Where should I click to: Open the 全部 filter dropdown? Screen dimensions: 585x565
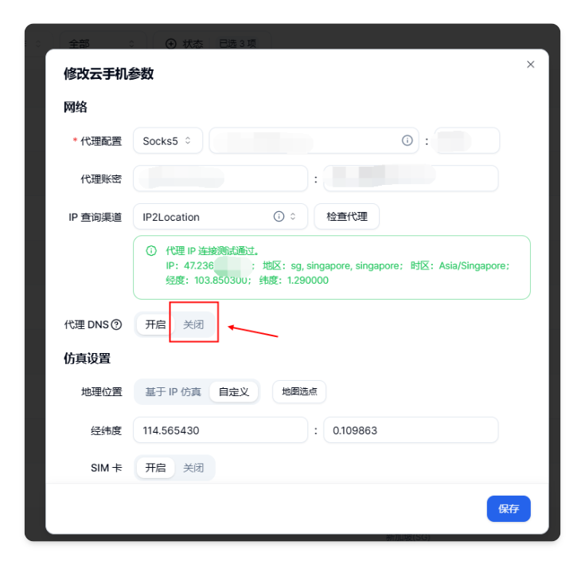(103, 44)
